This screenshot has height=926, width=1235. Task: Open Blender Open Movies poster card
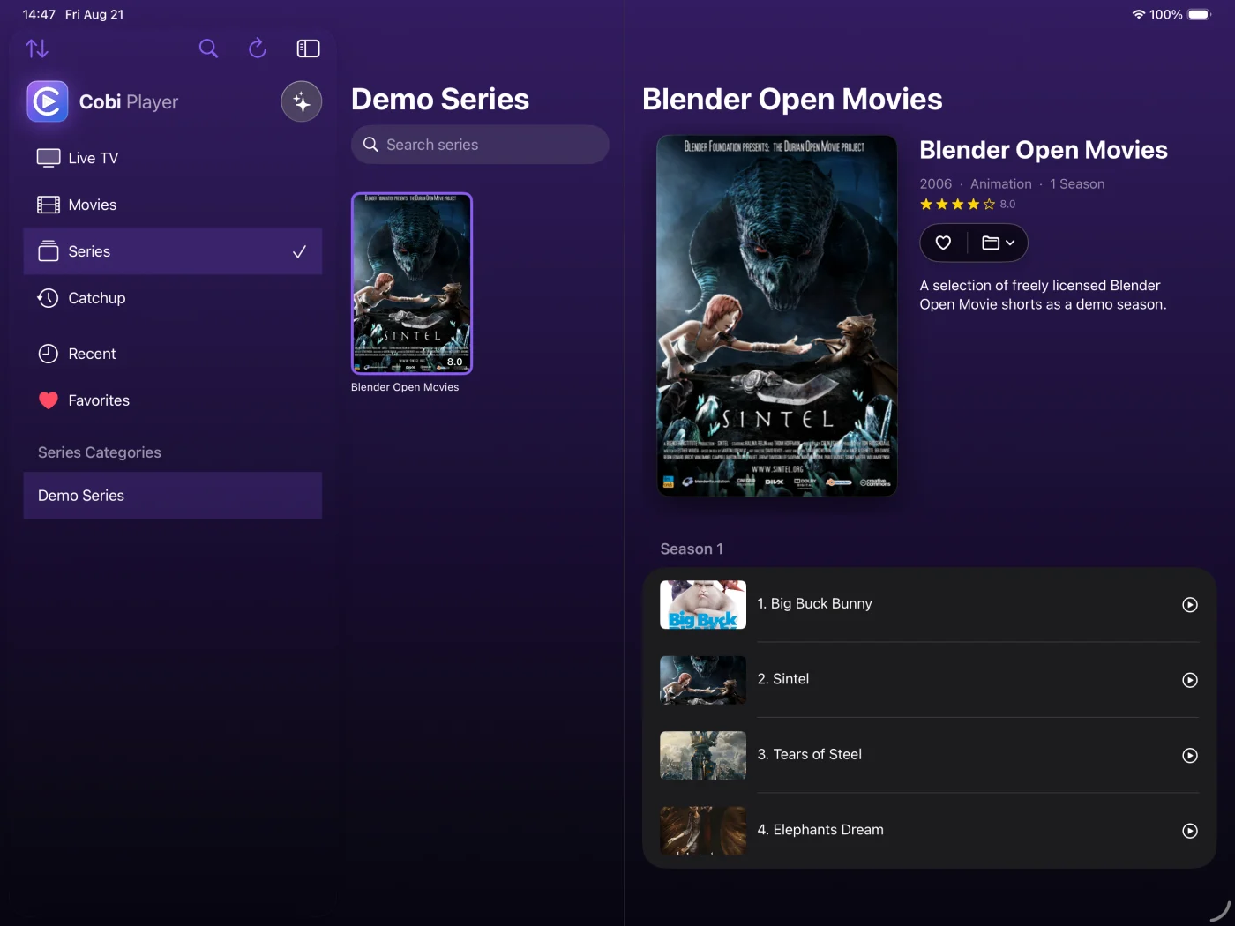click(412, 283)
